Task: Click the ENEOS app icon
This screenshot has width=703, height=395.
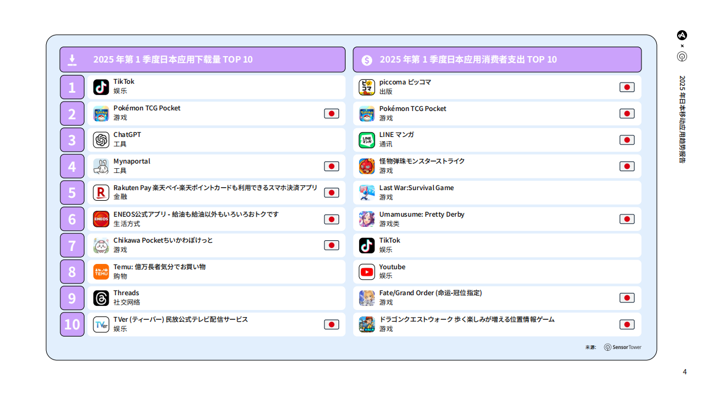Action: click(101, 219)
